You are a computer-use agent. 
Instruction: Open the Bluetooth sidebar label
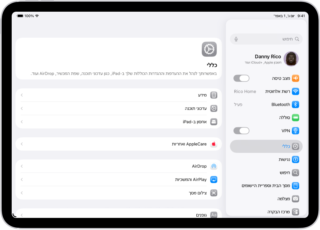(281, 104)
